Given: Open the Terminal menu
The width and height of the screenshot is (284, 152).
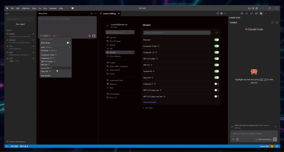Looking at the screenshot, I should [x=53, y=8].
